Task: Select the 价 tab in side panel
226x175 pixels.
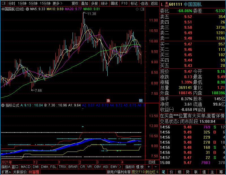Action: coord(171,172)
